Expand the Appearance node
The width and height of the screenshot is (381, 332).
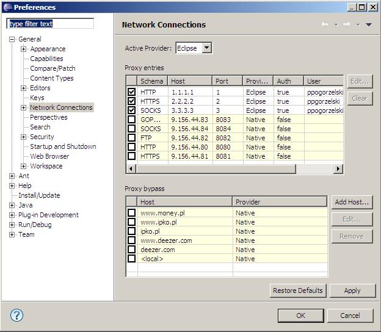click(23, 49)
